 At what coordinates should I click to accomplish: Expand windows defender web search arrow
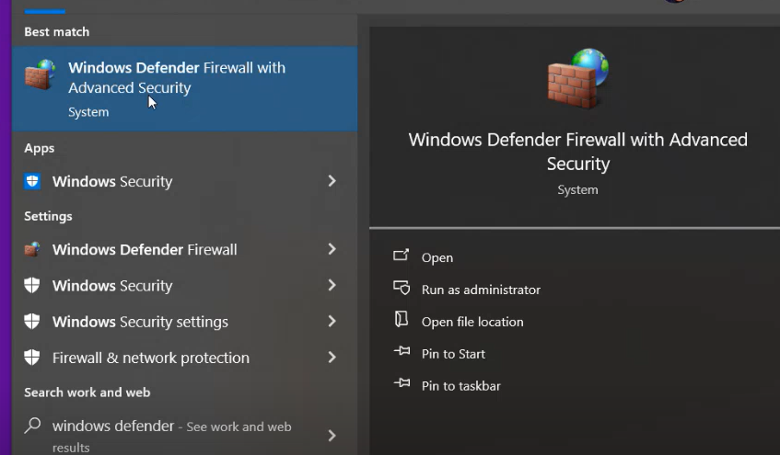pos(332,436)
